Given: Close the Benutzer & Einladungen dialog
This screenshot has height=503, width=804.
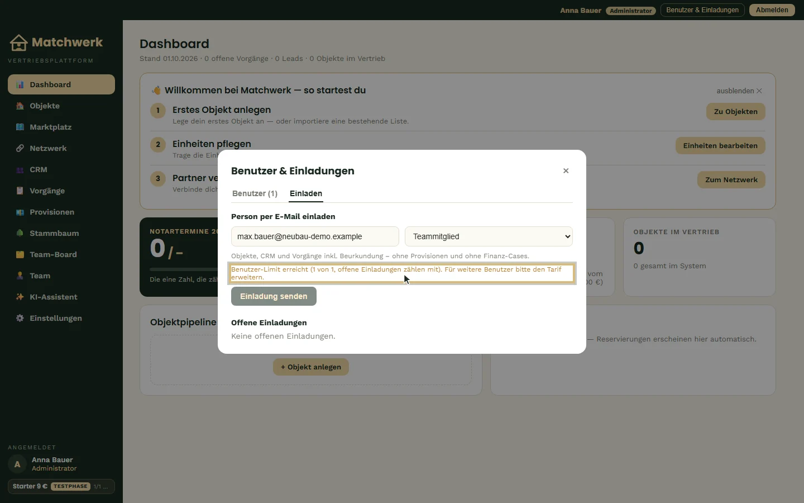Looking at the screenshot, I should click(x=566, y=171).
